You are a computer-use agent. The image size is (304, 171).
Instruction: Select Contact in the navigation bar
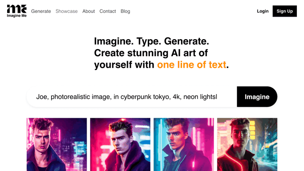[x=107, y=11]
